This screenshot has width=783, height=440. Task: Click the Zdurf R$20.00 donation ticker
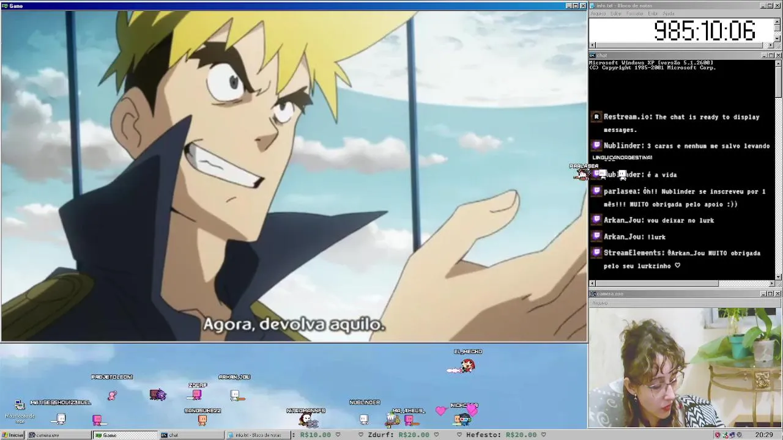(398, 435)
